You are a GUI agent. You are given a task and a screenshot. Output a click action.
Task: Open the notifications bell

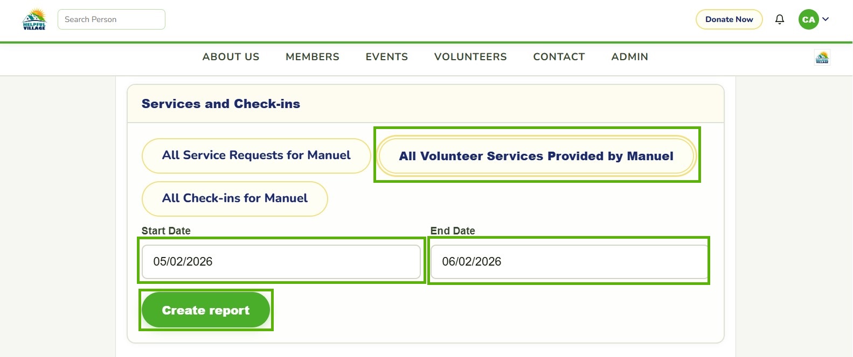[780, 19]
